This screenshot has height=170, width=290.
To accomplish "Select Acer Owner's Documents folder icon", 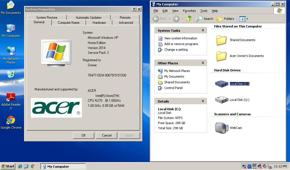I will (x=221, y=56).
